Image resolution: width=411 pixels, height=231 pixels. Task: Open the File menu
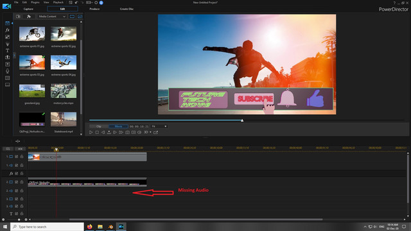[16, 3]
